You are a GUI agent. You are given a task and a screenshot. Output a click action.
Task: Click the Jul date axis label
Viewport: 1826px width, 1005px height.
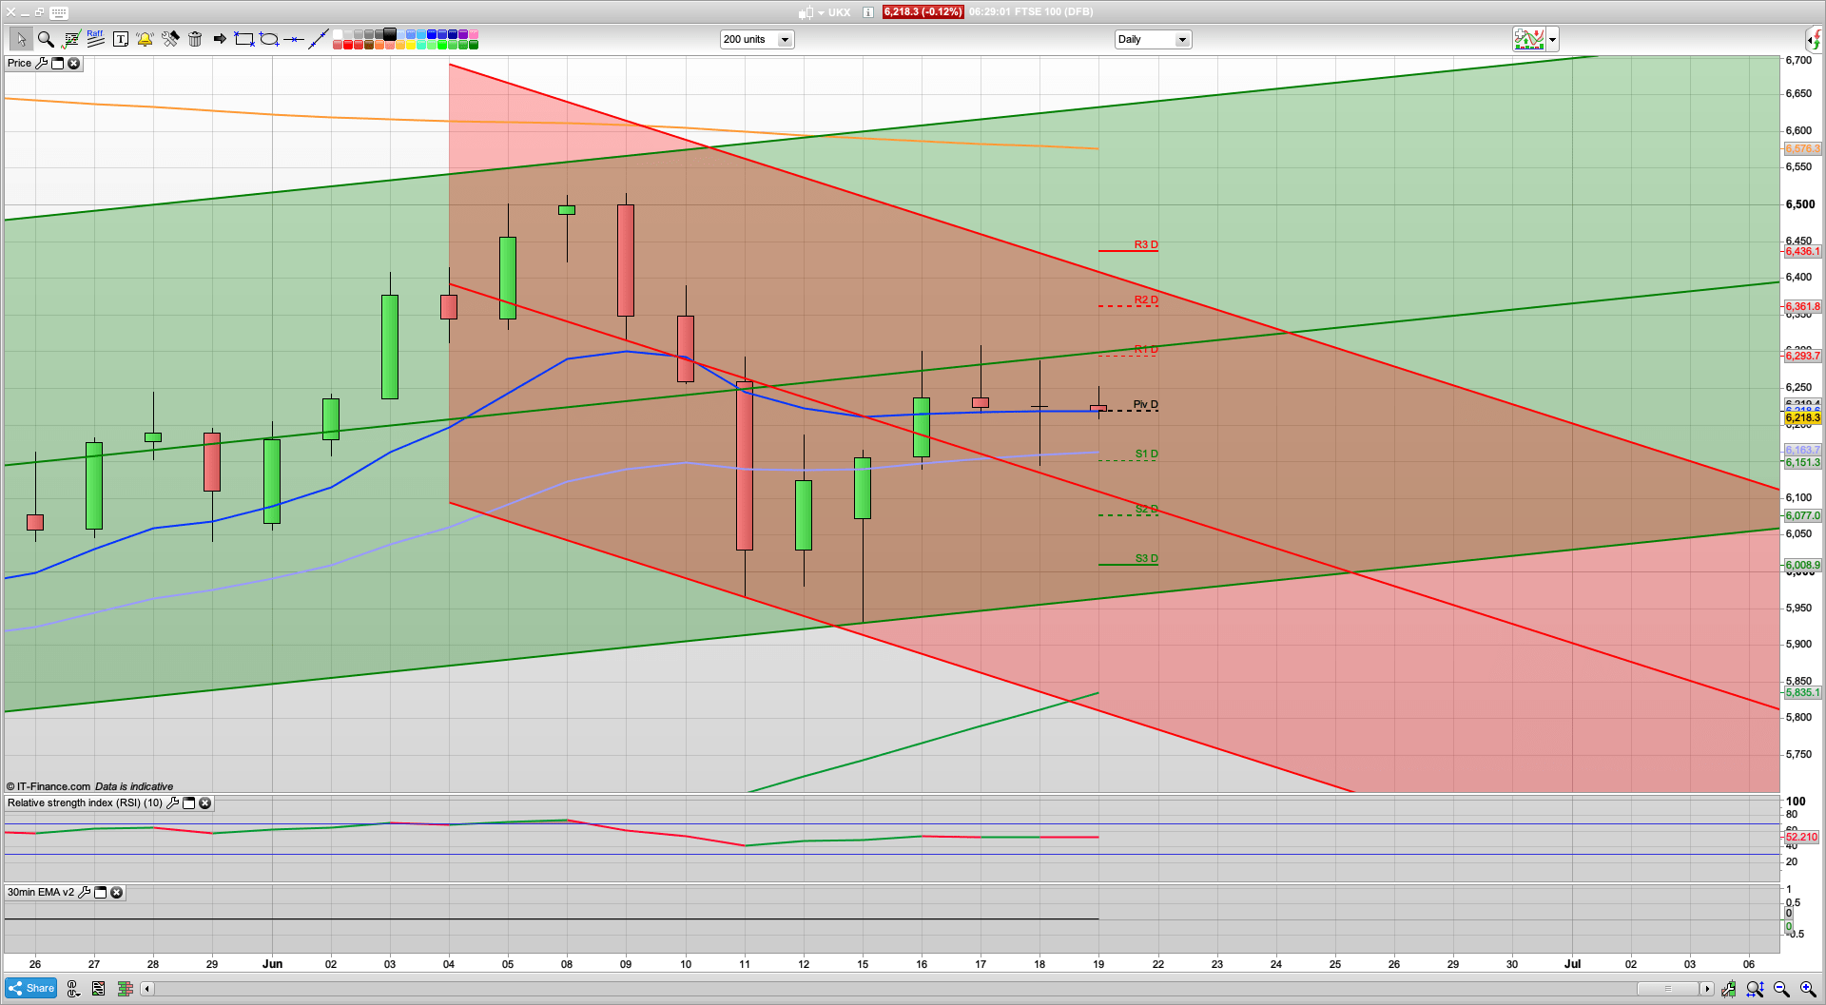coord(1573,964)
